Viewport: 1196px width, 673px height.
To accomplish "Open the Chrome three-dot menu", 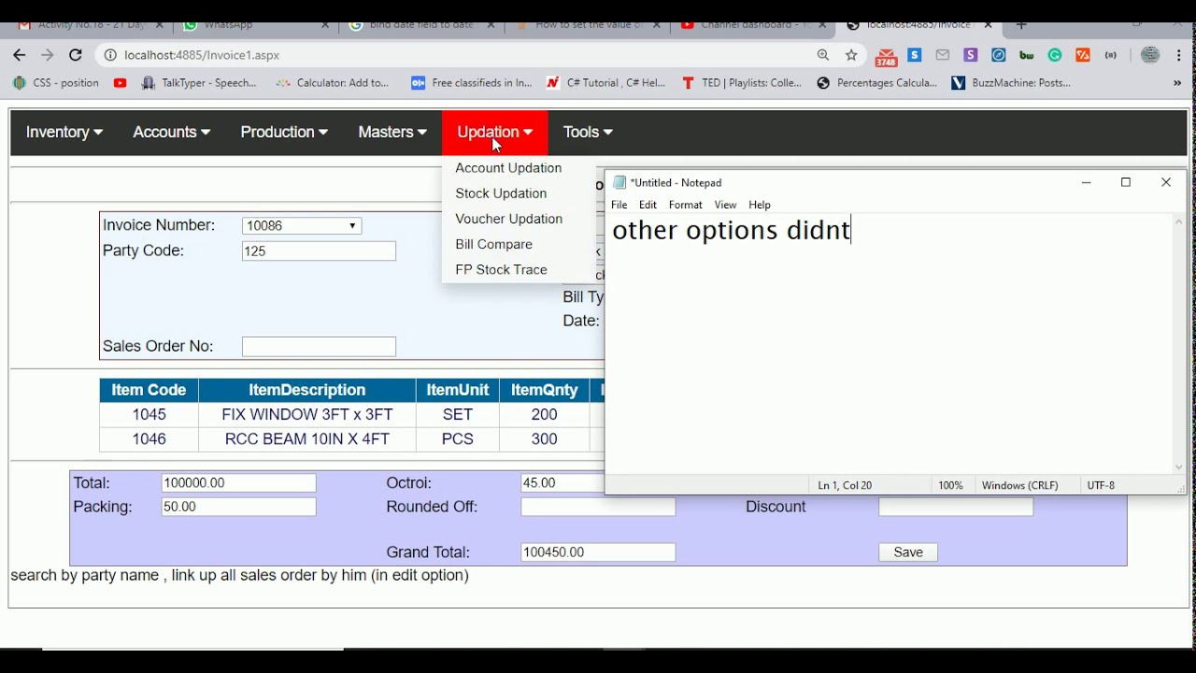I will [x=1177, y=55].
